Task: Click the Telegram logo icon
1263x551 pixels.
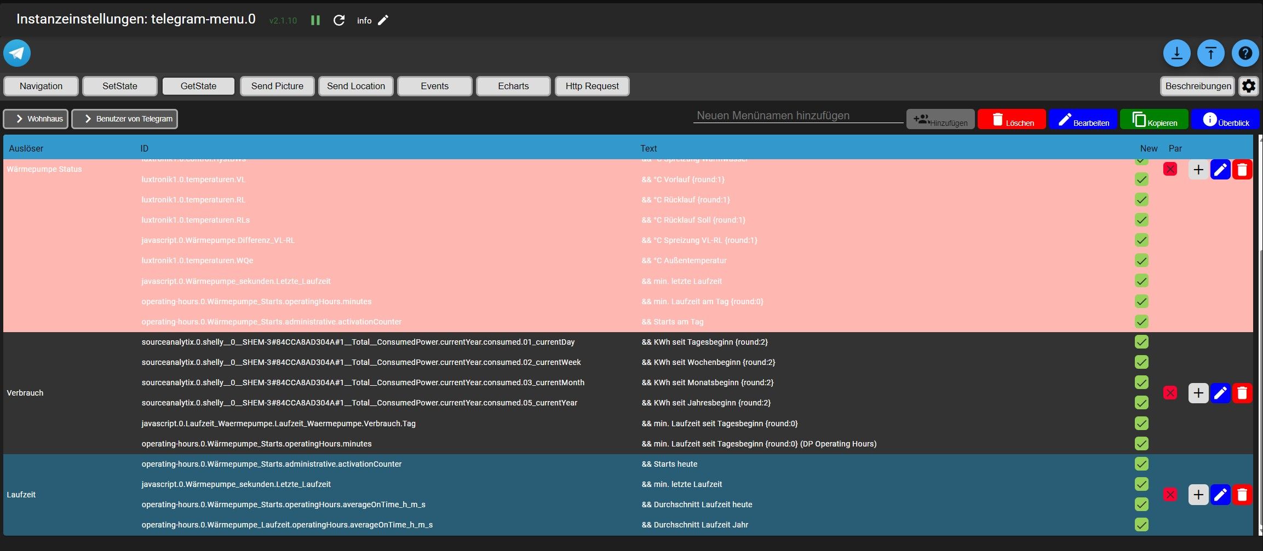Action: 17,53
